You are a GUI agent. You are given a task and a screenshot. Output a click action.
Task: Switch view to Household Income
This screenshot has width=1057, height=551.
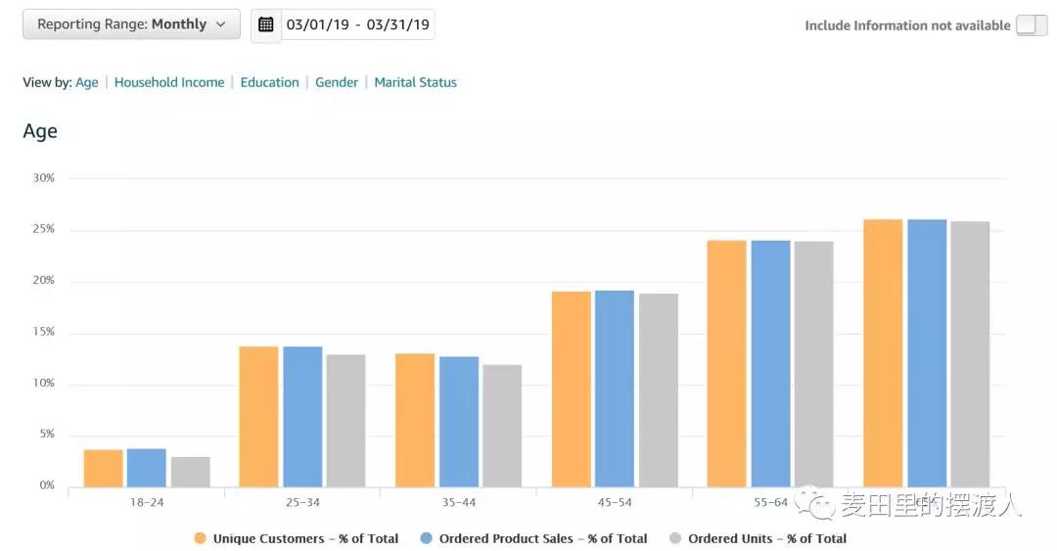pos(169,82)
